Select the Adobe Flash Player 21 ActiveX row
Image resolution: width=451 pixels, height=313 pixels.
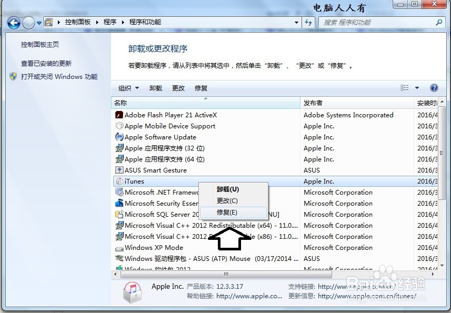pos(275,115)
